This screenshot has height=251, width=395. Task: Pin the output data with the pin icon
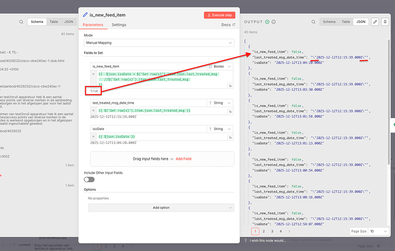385,21
